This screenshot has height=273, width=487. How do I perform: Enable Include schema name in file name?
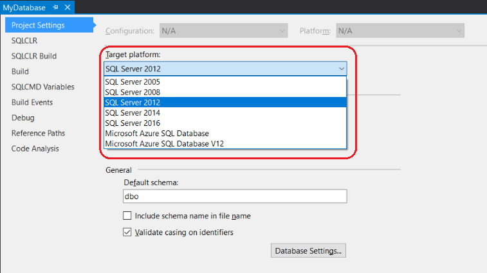[127, 216]
